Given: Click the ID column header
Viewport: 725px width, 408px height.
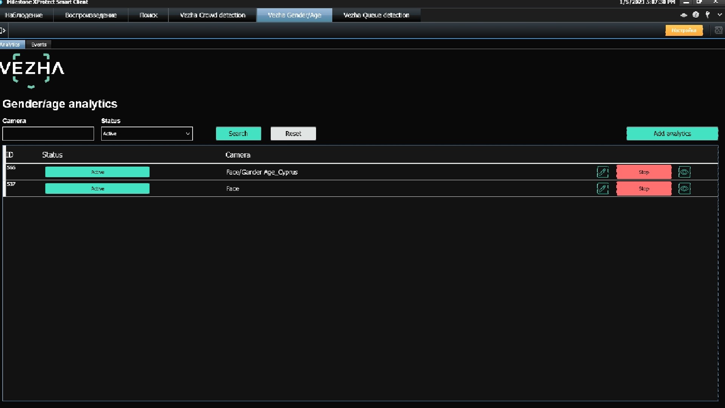Looking at the screenshot, I should click(x=9, y=155).
